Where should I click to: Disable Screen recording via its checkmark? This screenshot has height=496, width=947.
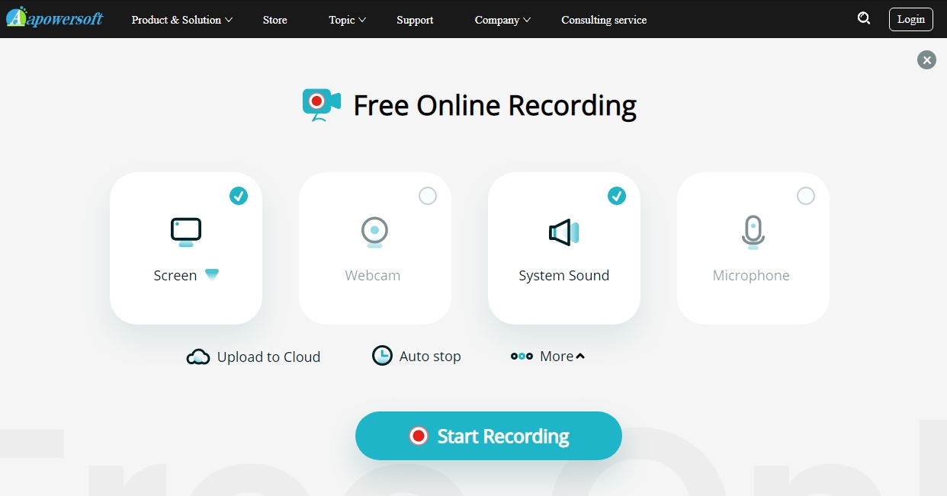[x=239, y=196]
